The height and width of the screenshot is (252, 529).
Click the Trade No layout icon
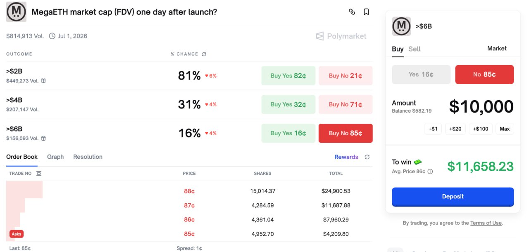click(39, 174)
